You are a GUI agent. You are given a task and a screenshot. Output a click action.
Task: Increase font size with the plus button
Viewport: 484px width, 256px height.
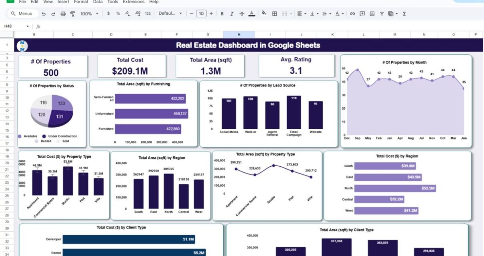click(x=211, y=14)
